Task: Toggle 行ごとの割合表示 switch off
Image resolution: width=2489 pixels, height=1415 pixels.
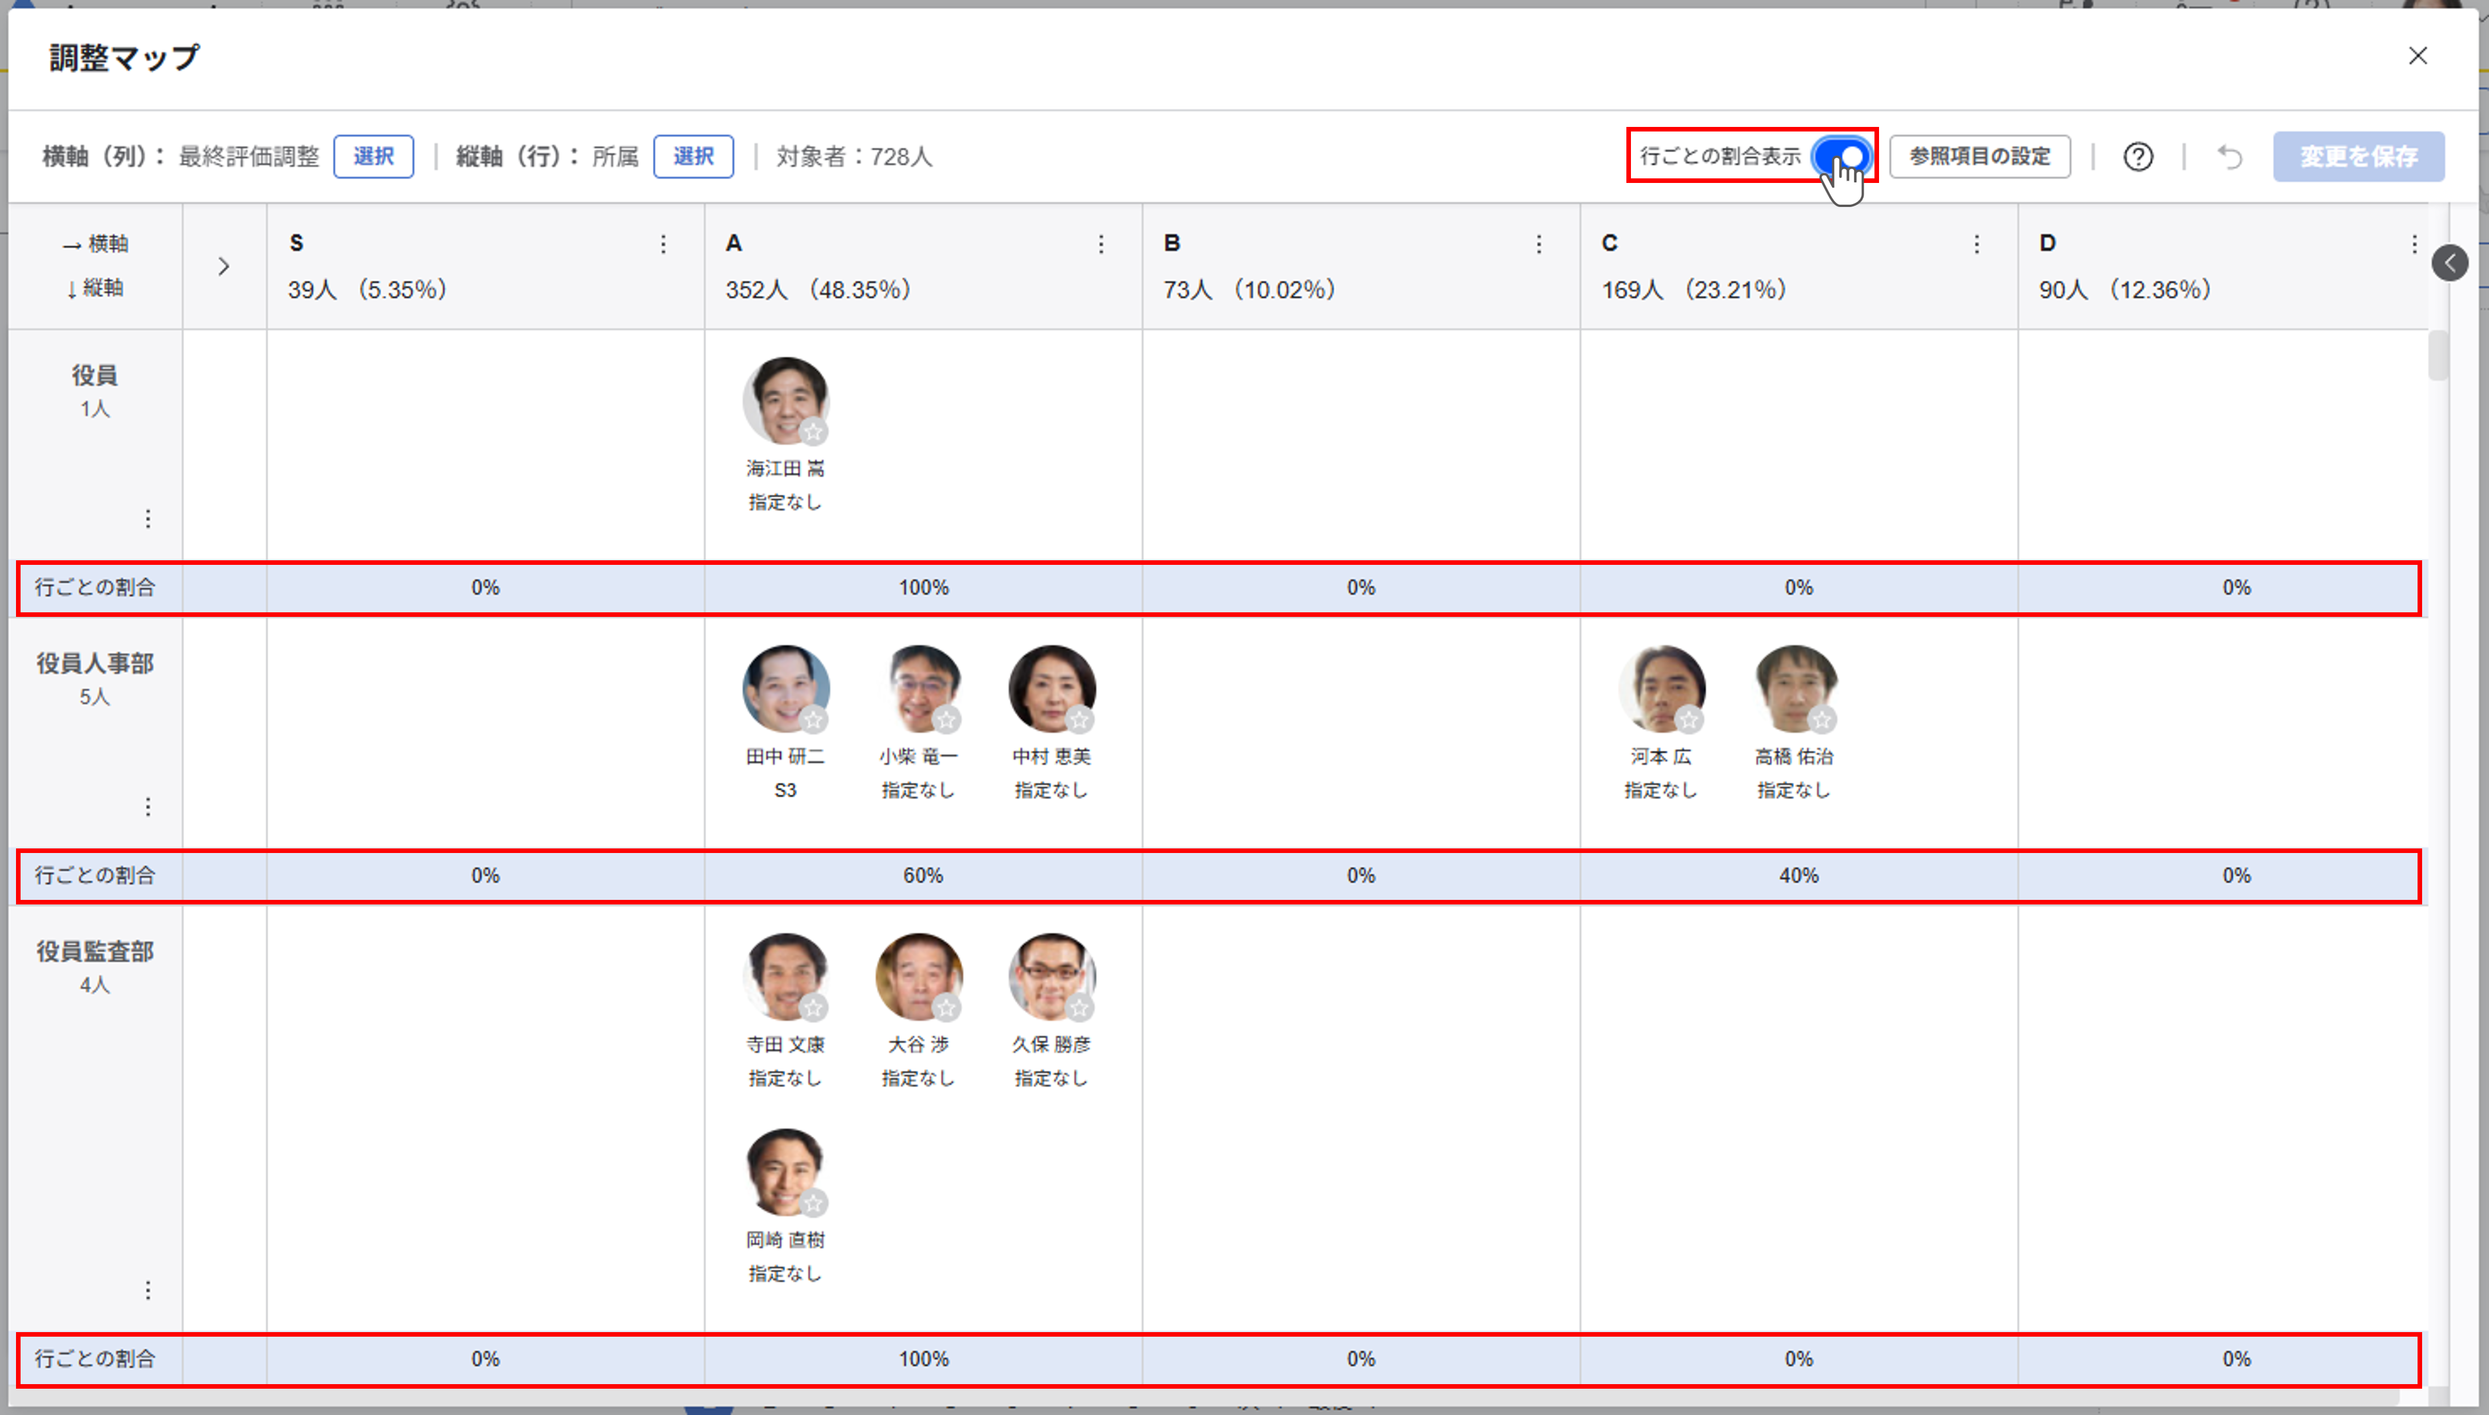Action: click(x=1842, y=157)
